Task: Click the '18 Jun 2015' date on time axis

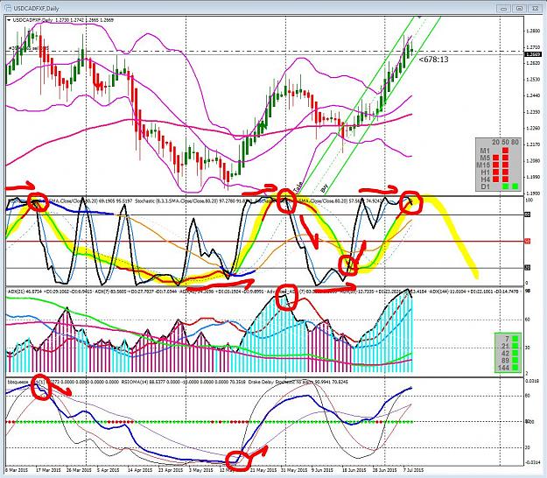Action: [x=355, y=470]
